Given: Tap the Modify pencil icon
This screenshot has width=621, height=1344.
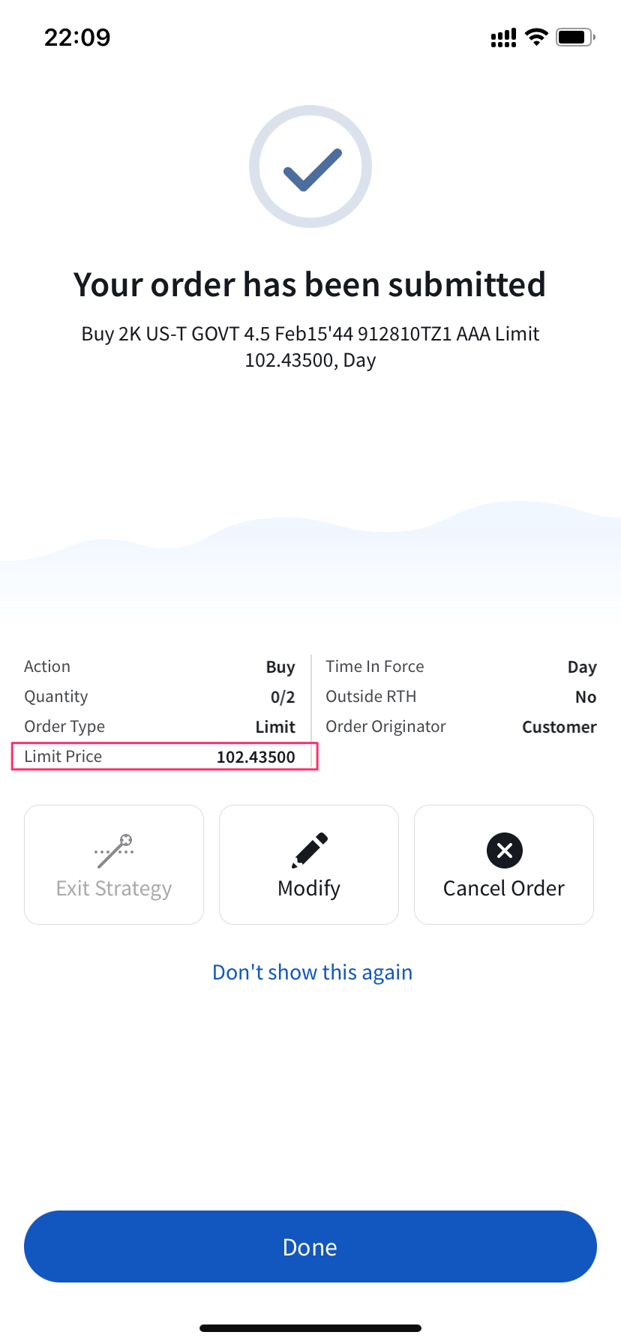Looking at the screenshot, I should click(x=309, y=850).
